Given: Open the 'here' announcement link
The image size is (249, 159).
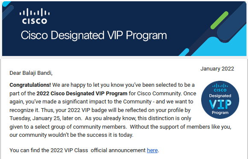Looking at the screenshot, I should (x=152, y=150).
